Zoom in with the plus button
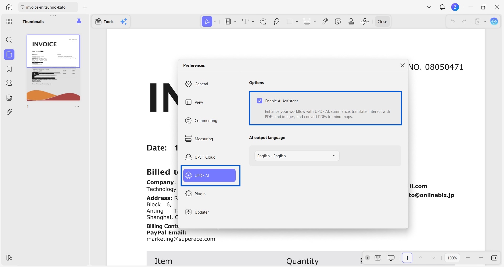 481,258
